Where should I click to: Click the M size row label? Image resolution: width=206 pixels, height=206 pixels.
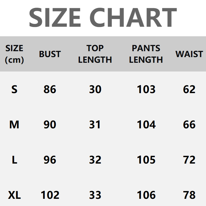pos(14,125)
